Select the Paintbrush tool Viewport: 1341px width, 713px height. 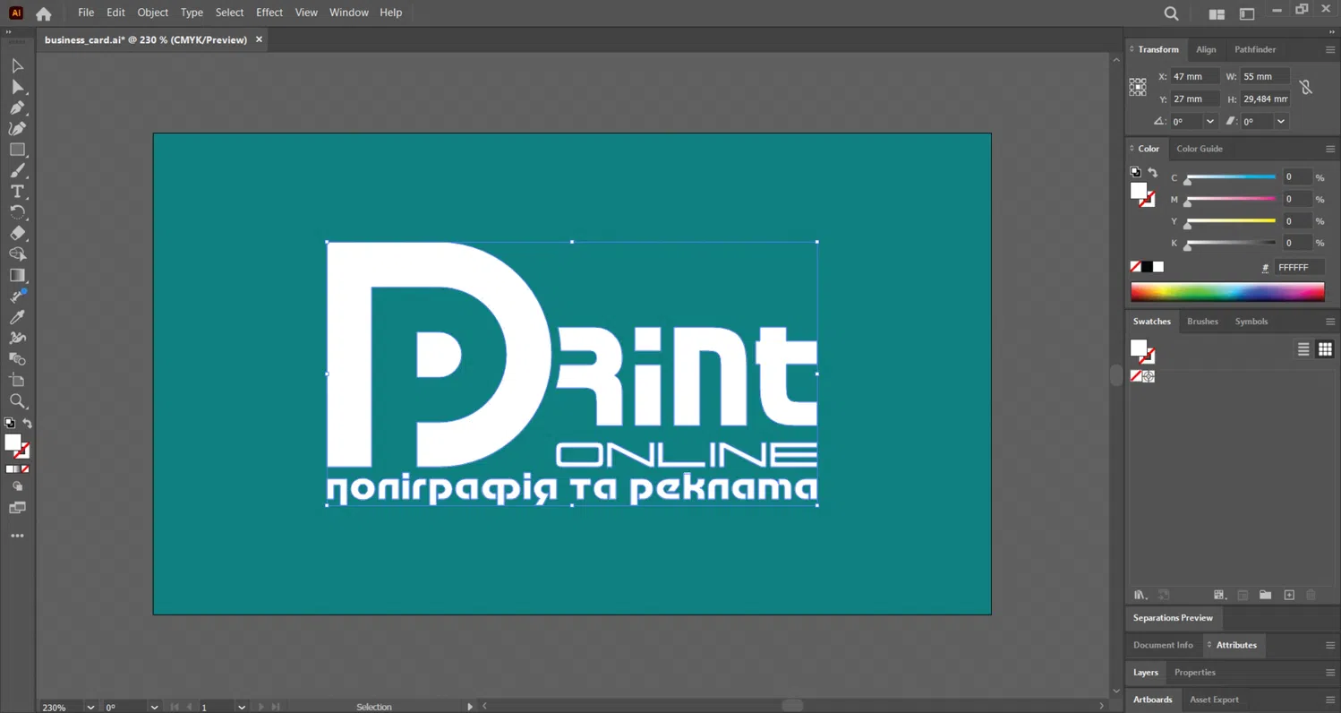point(17,170)
